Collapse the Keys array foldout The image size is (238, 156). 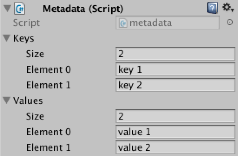(7, 38)
